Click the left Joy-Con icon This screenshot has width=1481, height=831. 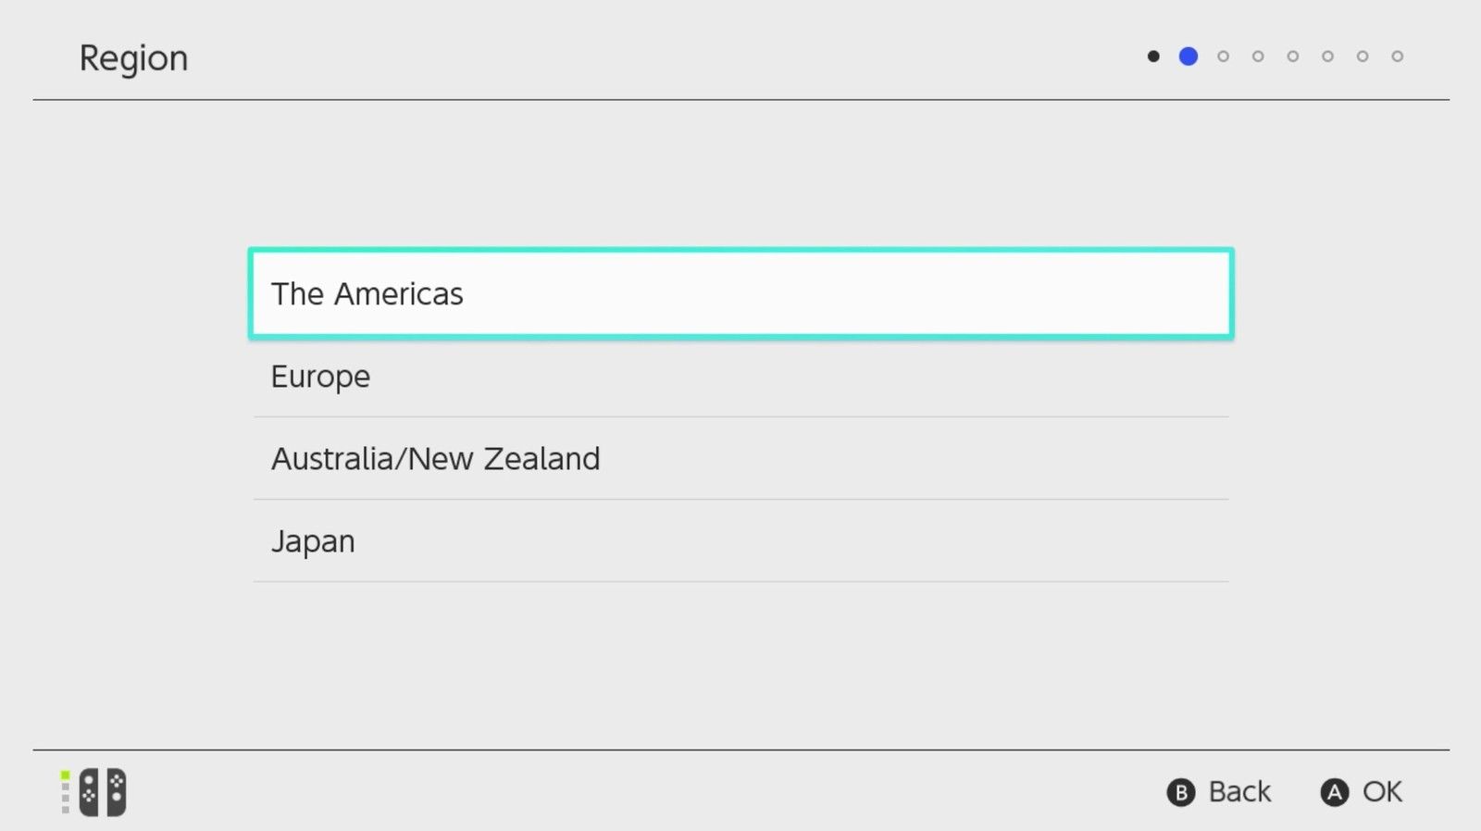89,793
